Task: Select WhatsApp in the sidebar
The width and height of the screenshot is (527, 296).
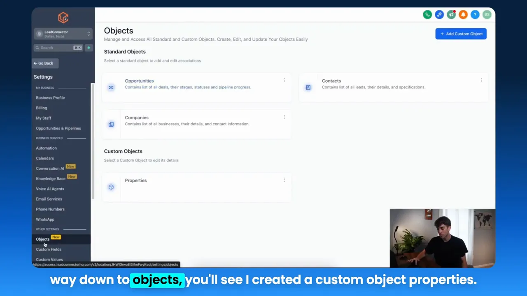Action: pyautogui.click(x=45, y=220)
